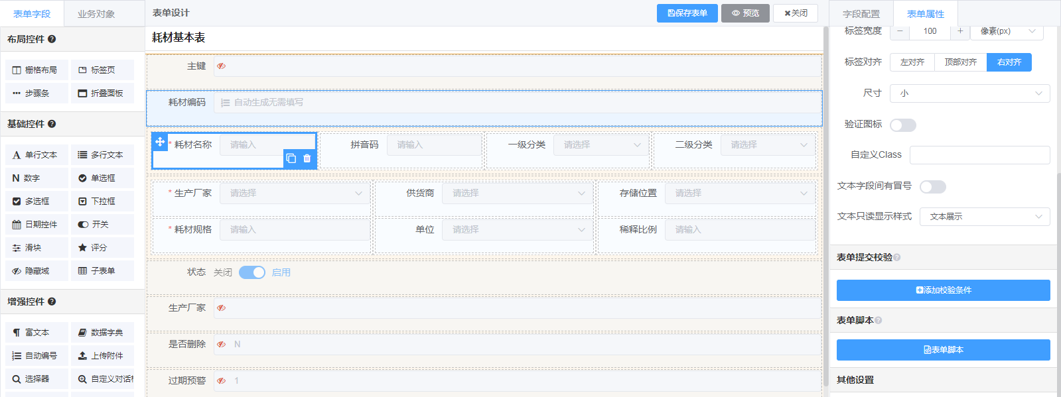Toggle the 状态 enable switch in form
The height and width of the screenshot is (397, 1061).
coord(252,272)
